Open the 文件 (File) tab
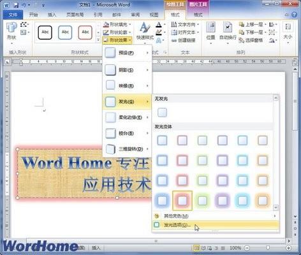 (13, 15)
